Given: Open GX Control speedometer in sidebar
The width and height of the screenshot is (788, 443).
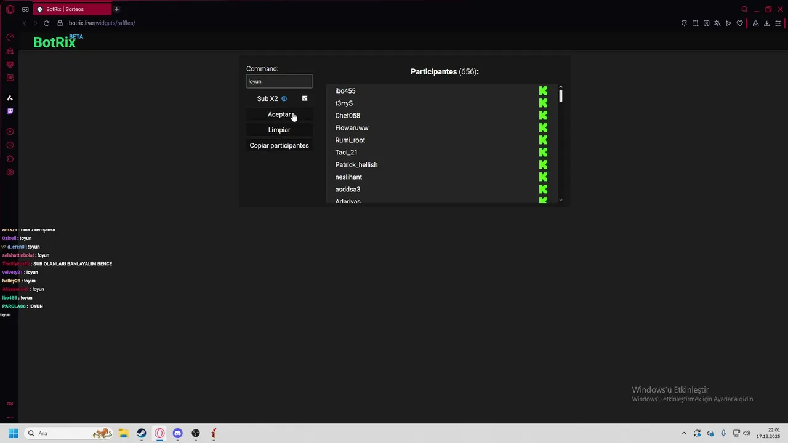Looking at the screenshot, I should 10,38.
